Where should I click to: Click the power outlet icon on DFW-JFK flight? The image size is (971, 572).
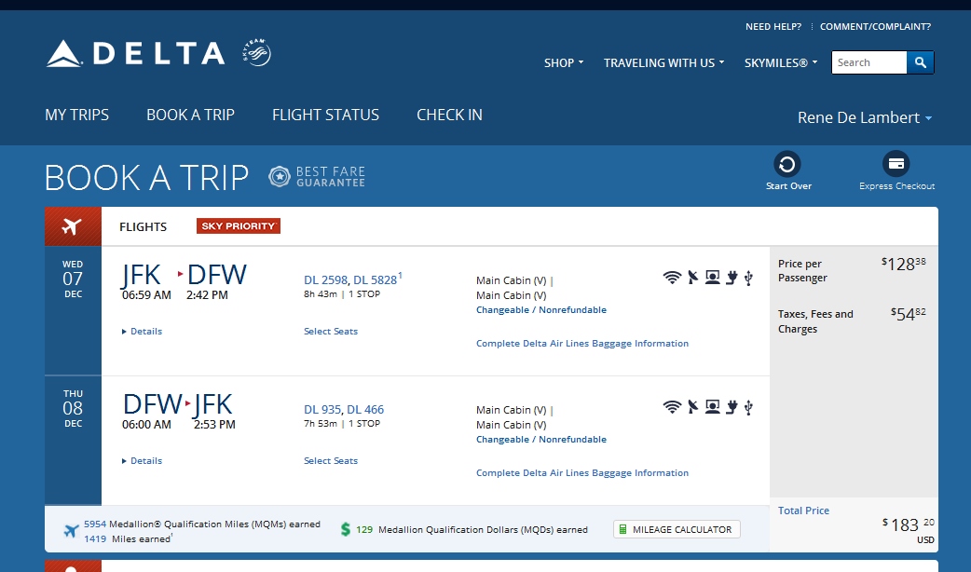[732, 407]
